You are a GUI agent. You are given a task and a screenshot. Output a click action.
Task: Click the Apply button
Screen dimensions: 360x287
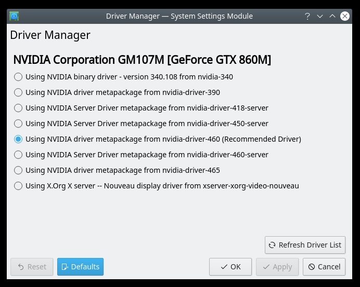(x=277, y=267)
